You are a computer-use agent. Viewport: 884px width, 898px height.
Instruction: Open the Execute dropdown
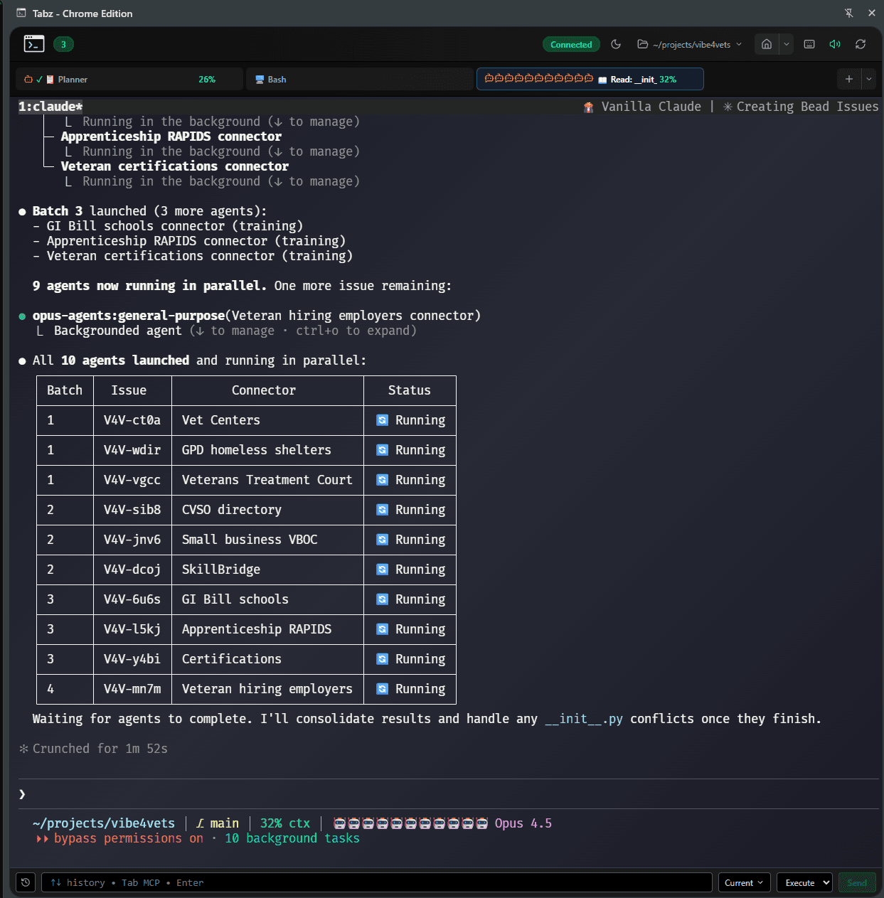(804, 882)
